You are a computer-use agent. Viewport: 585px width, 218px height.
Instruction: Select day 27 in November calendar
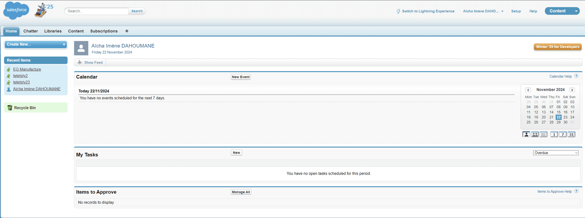pos(544,122)
